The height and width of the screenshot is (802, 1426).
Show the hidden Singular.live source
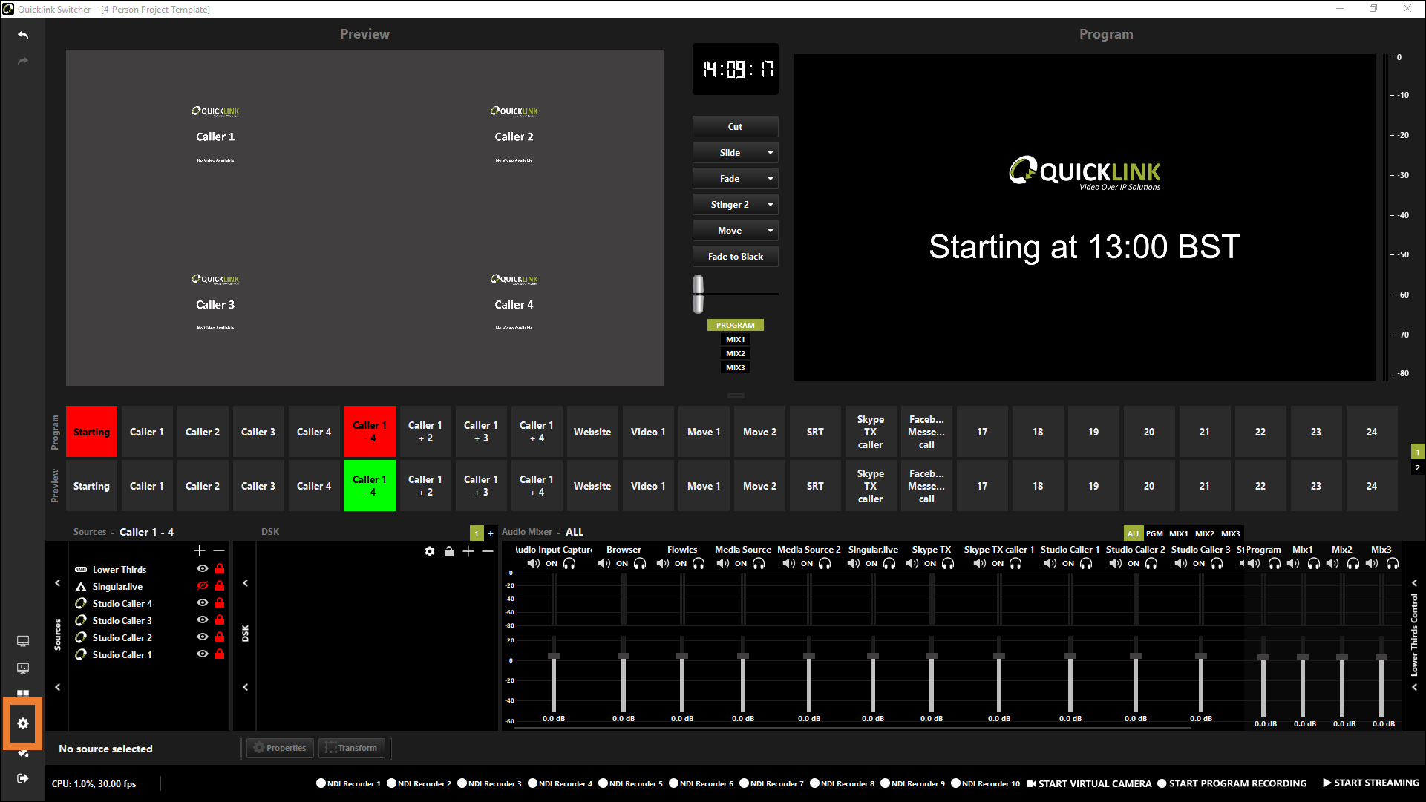click(x=202, y=586)
